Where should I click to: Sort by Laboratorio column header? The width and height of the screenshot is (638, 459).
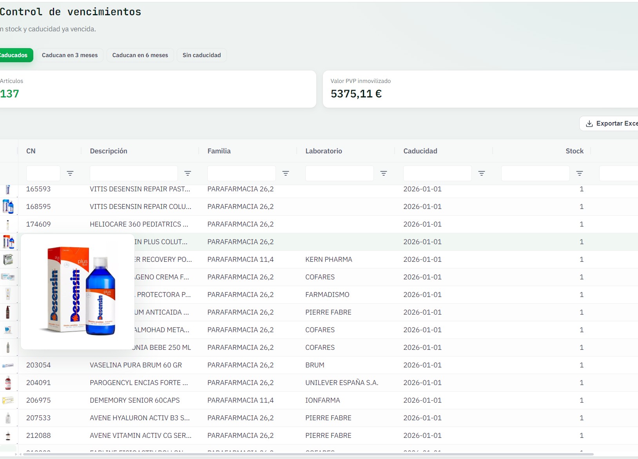(324, 151)
